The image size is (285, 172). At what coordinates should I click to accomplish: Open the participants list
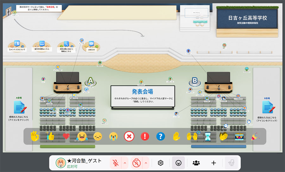coord(196,163)
